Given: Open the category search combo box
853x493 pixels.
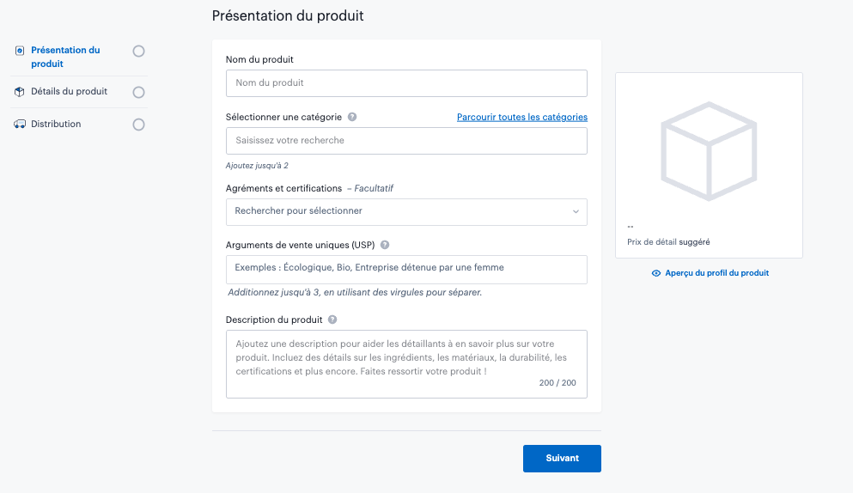Looking at the screenshot, I should click(406, 141).
